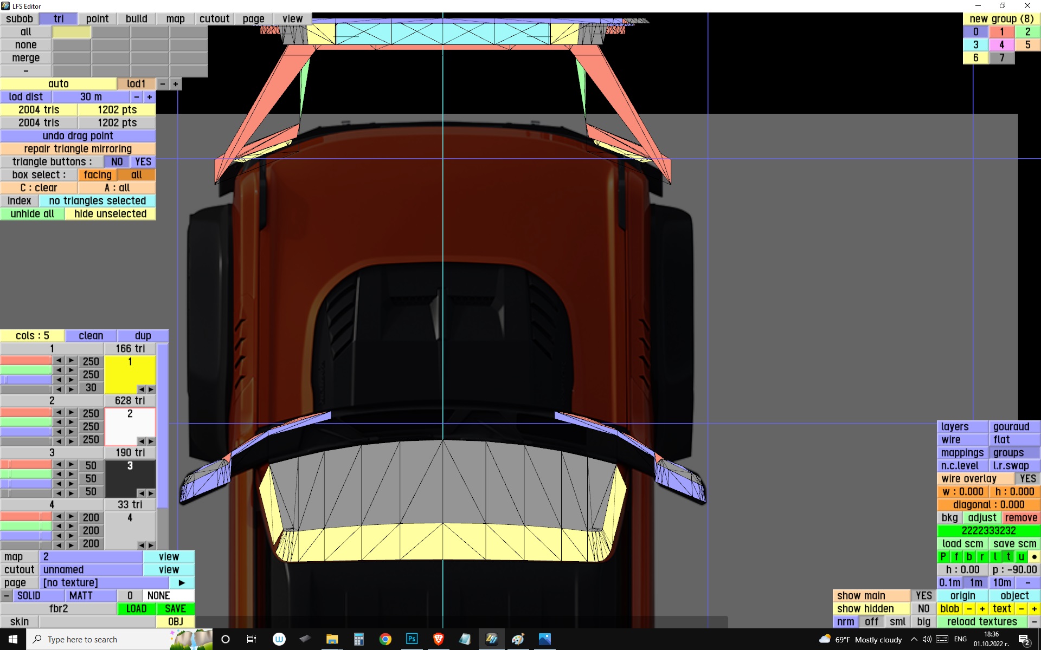Open Photoshop from the taskbar

point(412,639)
